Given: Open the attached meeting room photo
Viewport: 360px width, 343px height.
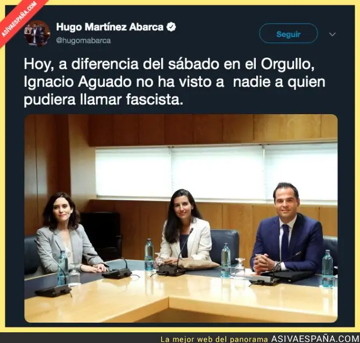Looking at the screenshot, I should tap(181, 218).
